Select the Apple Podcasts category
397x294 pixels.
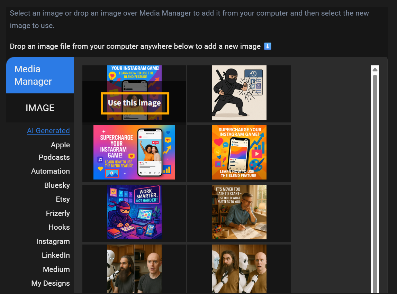(54, 151)
